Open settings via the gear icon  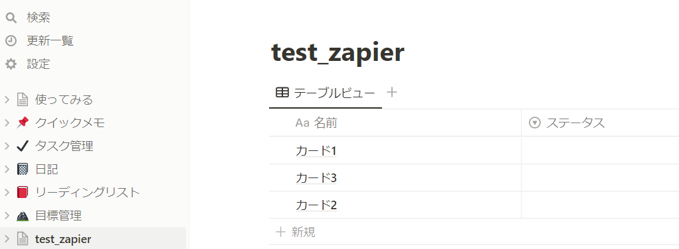(x=11, y=64)
